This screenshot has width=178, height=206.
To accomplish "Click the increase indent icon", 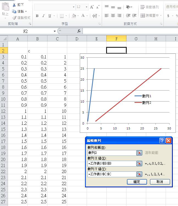I will point(134,16).
